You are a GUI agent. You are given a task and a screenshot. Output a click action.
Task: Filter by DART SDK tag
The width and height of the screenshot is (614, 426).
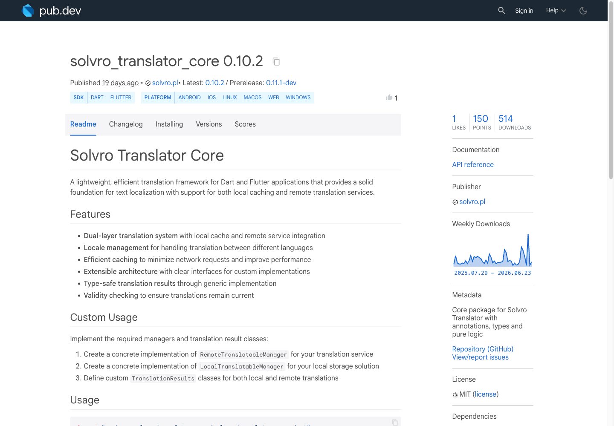point(97,98)
